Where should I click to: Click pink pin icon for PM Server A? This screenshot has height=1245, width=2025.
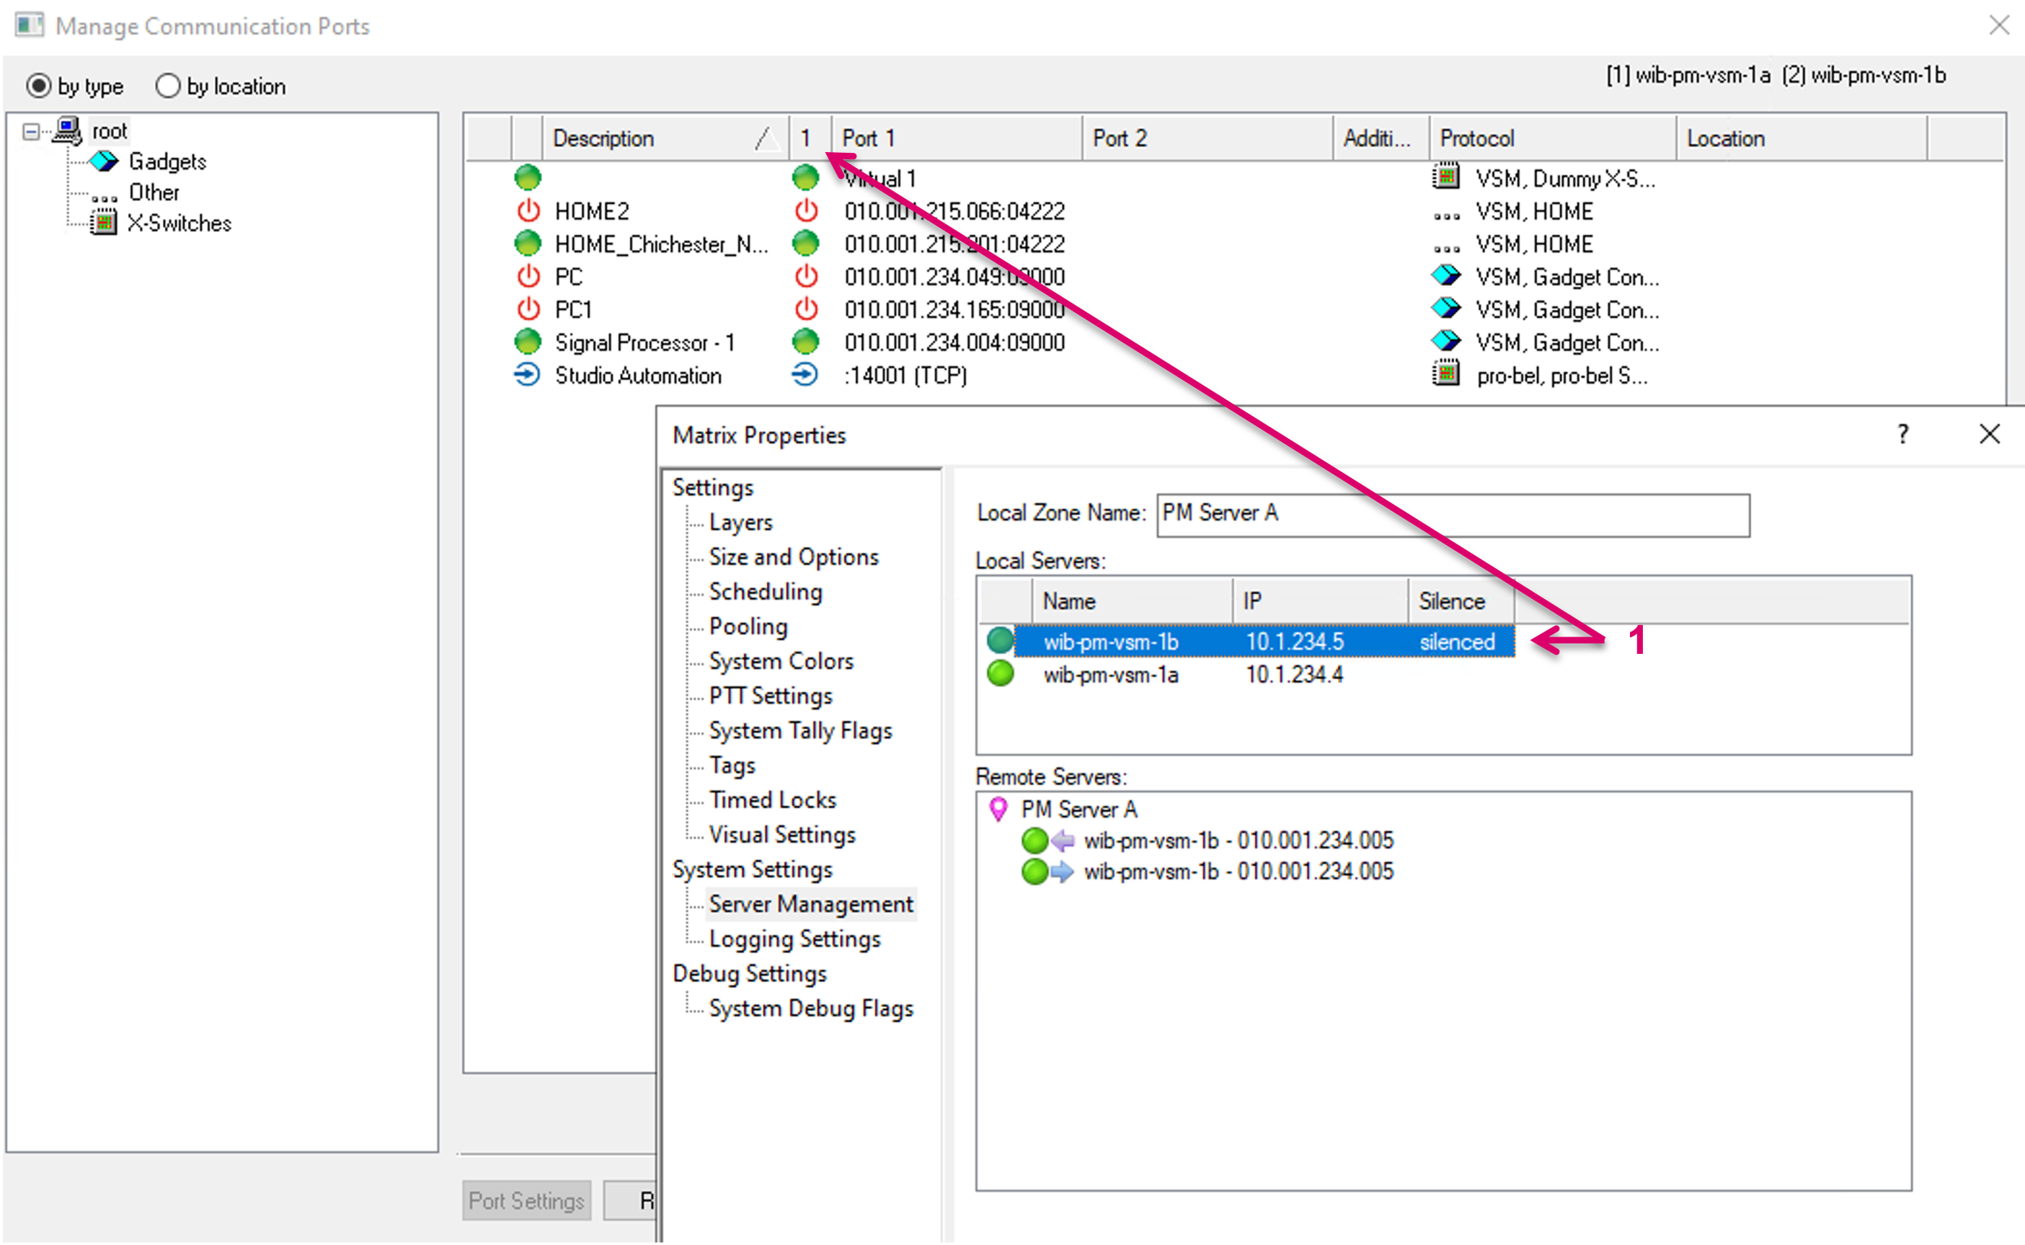998,810
